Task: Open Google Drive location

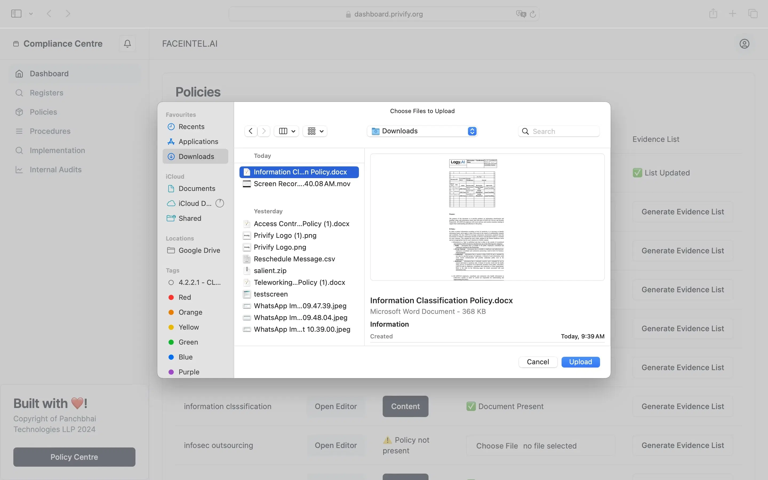Action: pos(195,250)
